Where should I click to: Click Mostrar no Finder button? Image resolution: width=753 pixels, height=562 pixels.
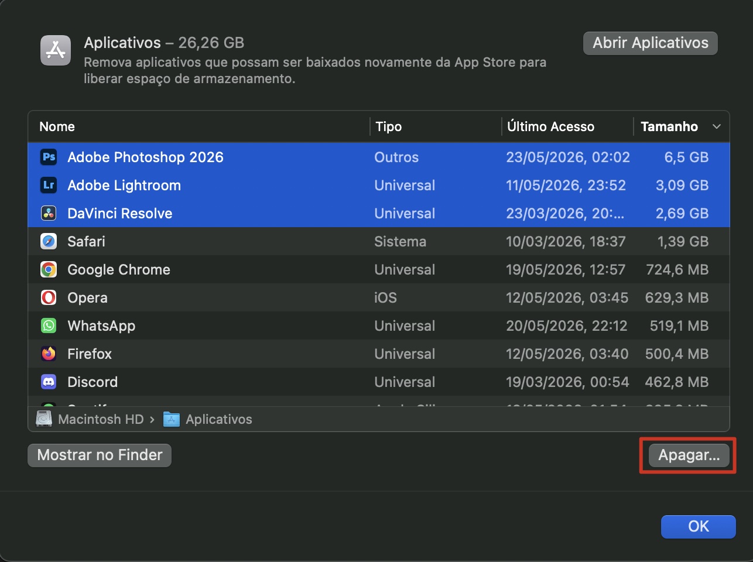coord(100,455)
